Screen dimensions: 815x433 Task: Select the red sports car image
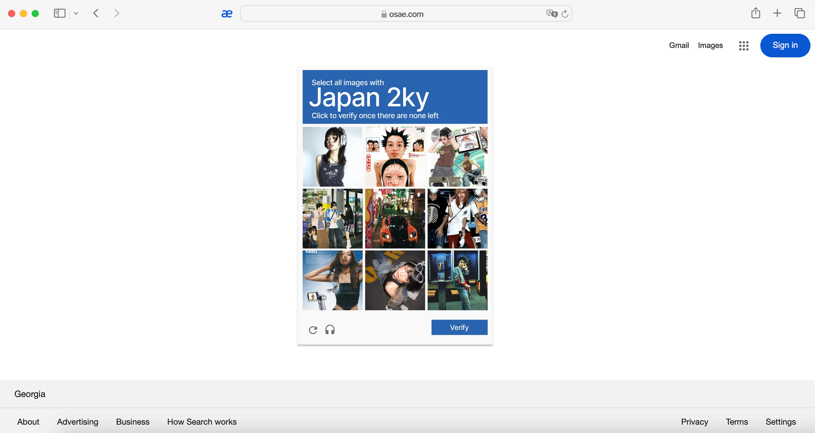pos(395,219)
